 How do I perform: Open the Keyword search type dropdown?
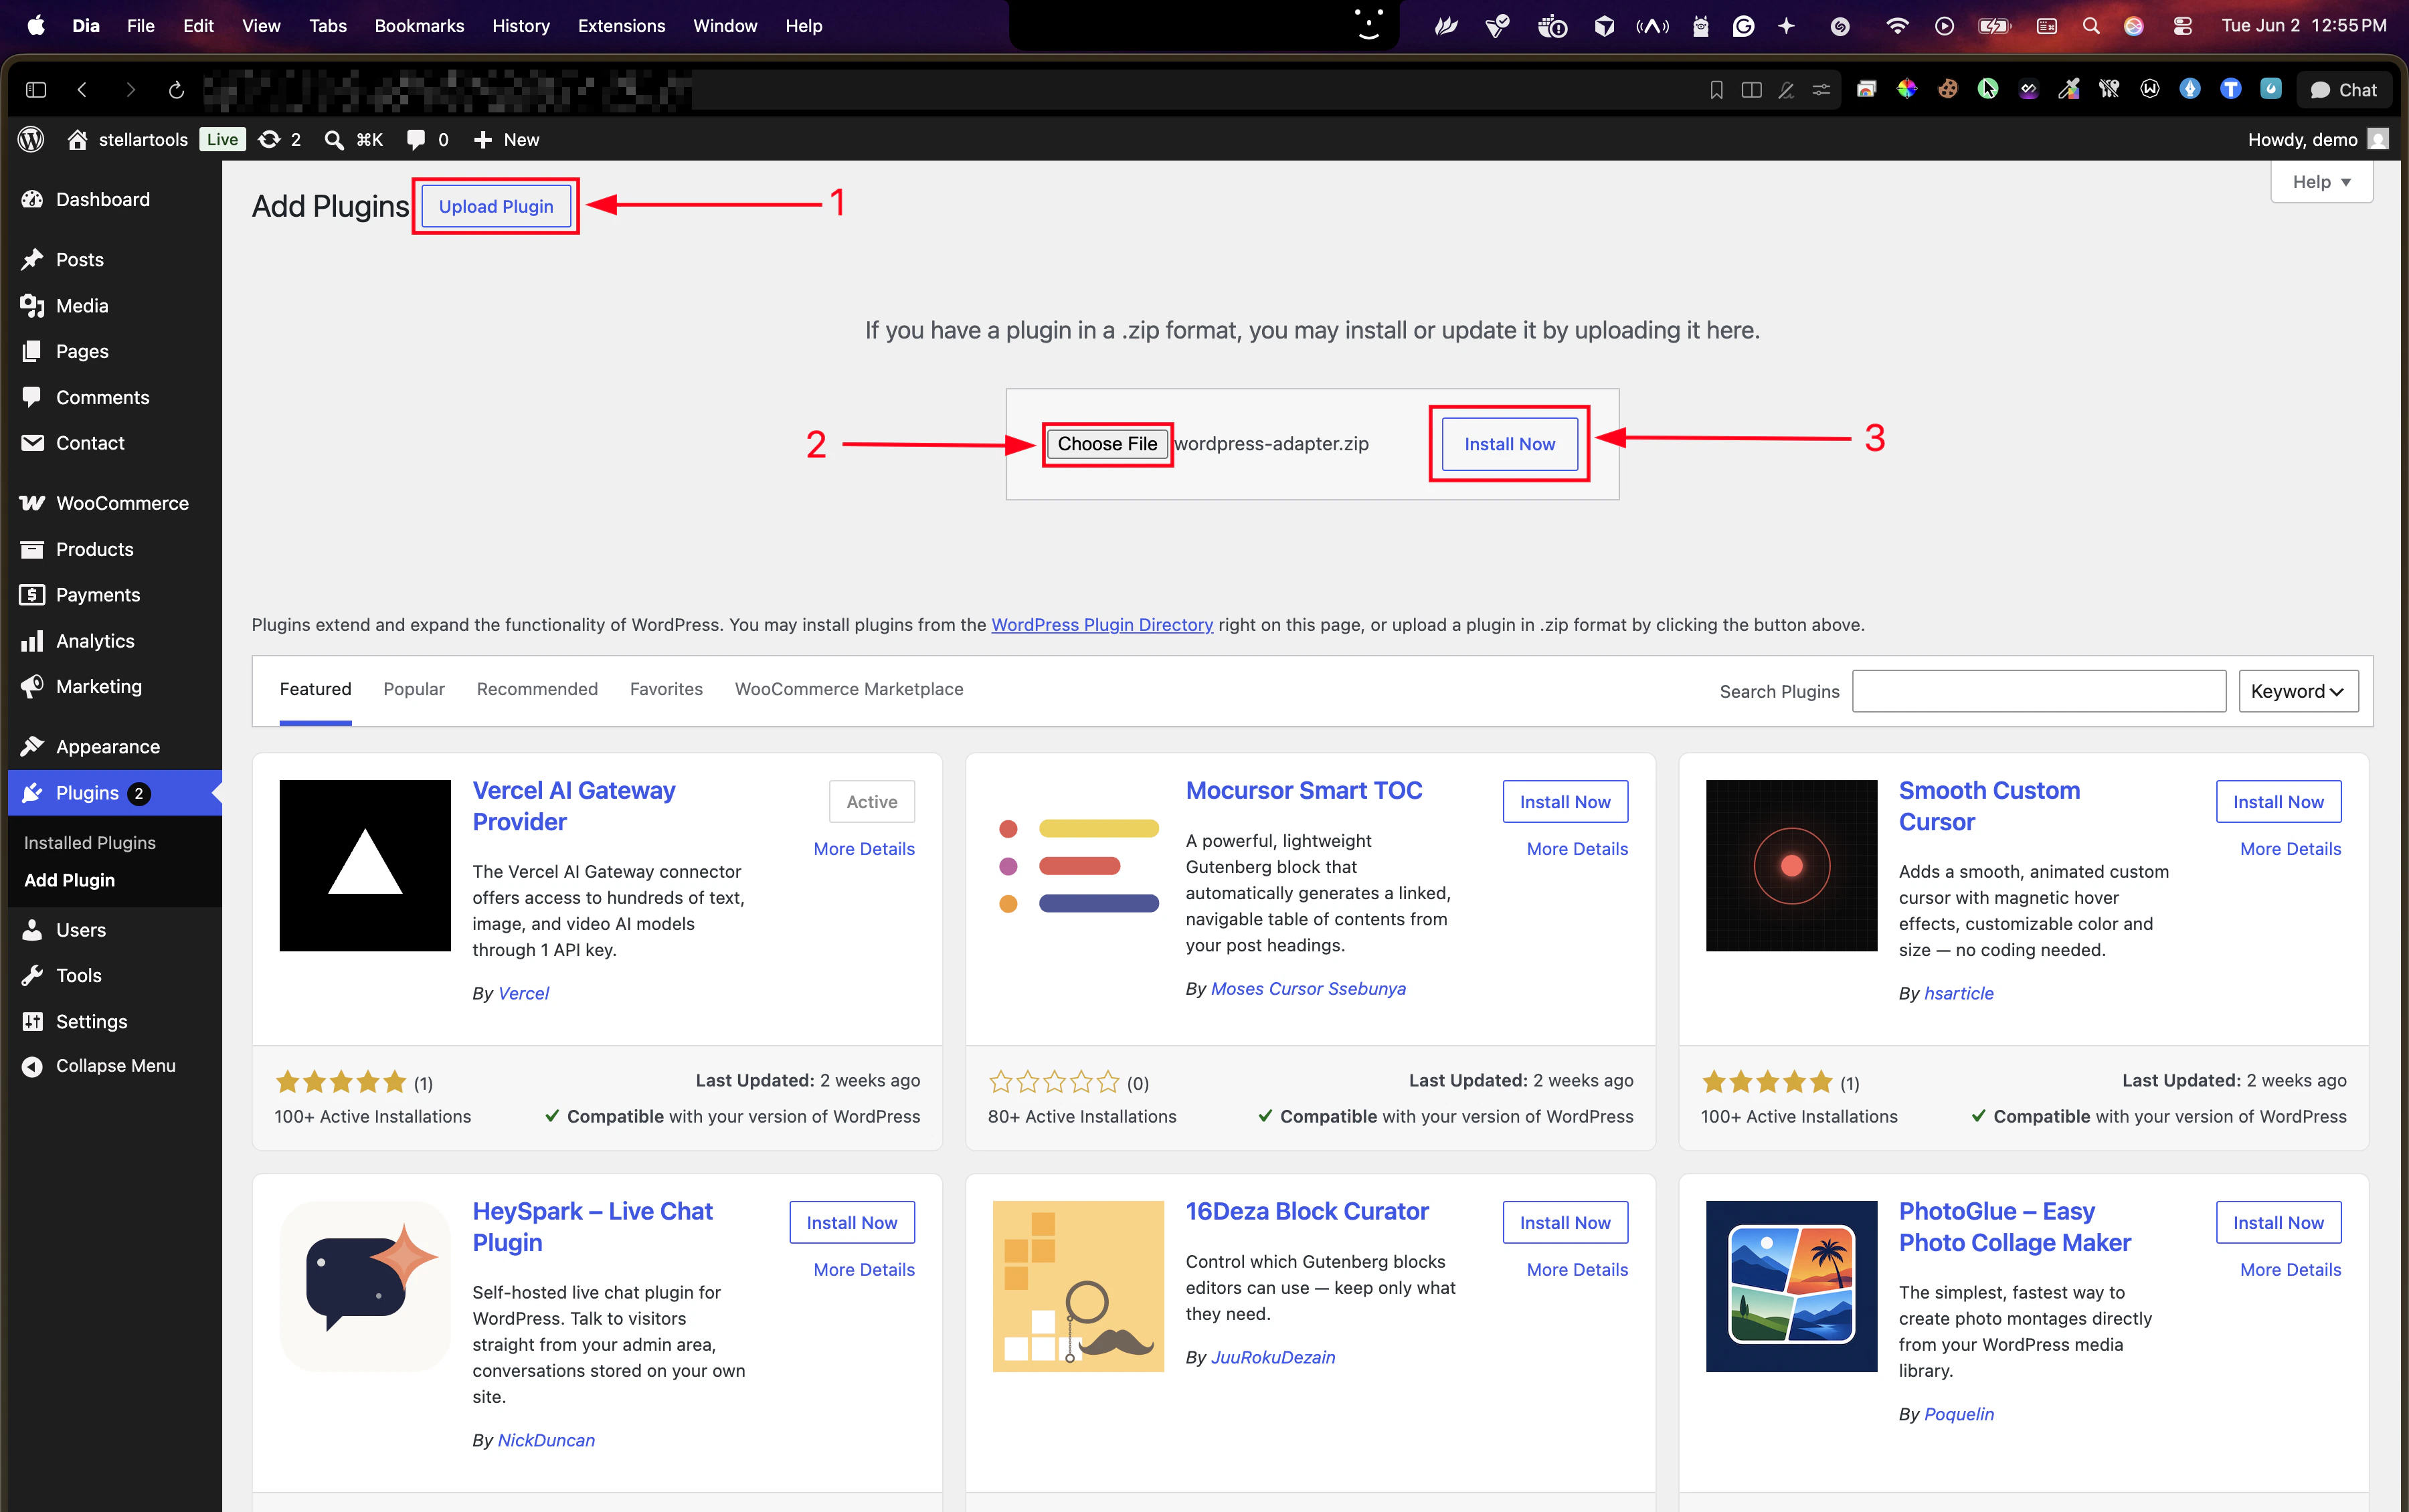pos(2297,691)
